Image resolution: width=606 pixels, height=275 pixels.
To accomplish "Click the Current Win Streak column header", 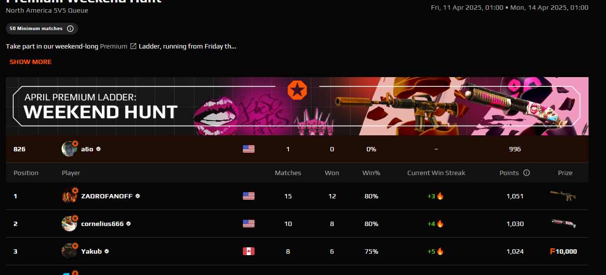I will click(436, 173).
